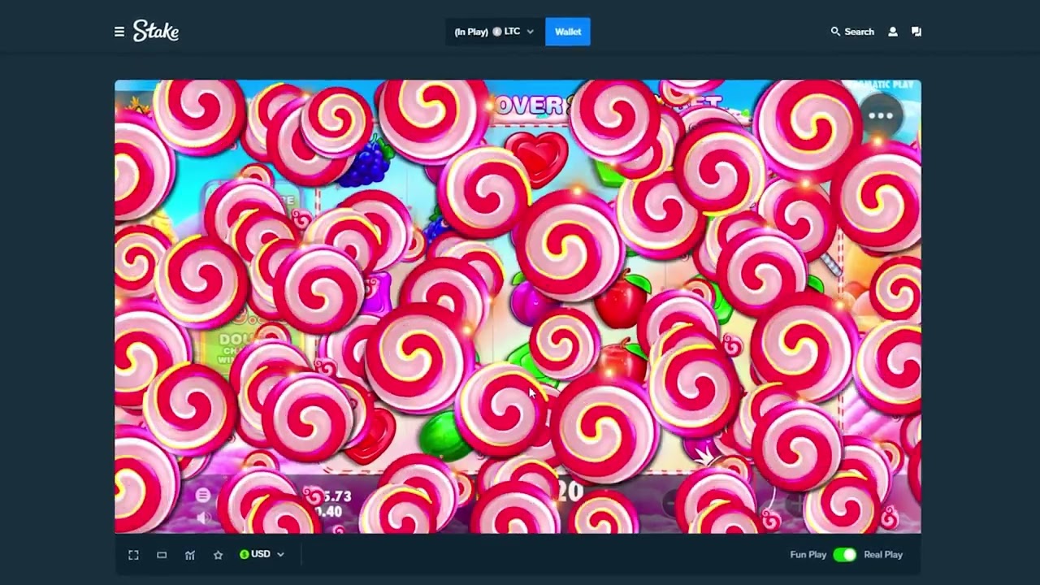Toggle the Fun Play / Real Play switch

845,555
